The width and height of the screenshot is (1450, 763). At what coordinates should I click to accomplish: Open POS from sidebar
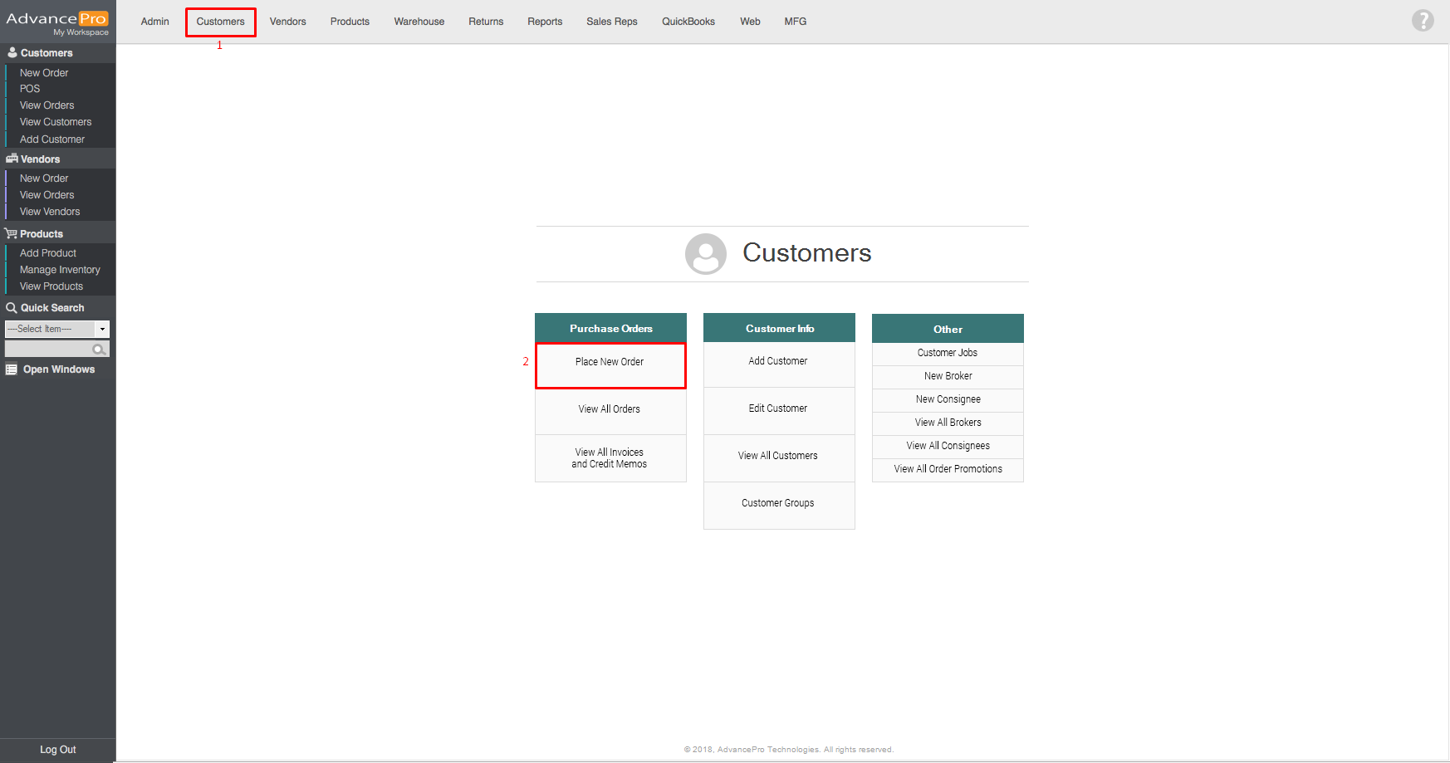click(x=30, y=89)
